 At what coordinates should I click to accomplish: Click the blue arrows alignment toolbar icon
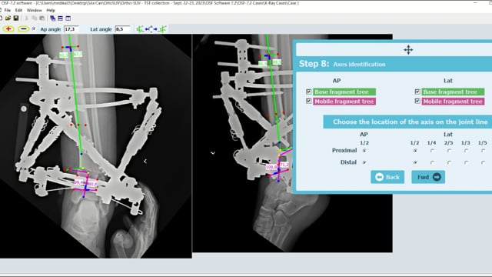151,29
